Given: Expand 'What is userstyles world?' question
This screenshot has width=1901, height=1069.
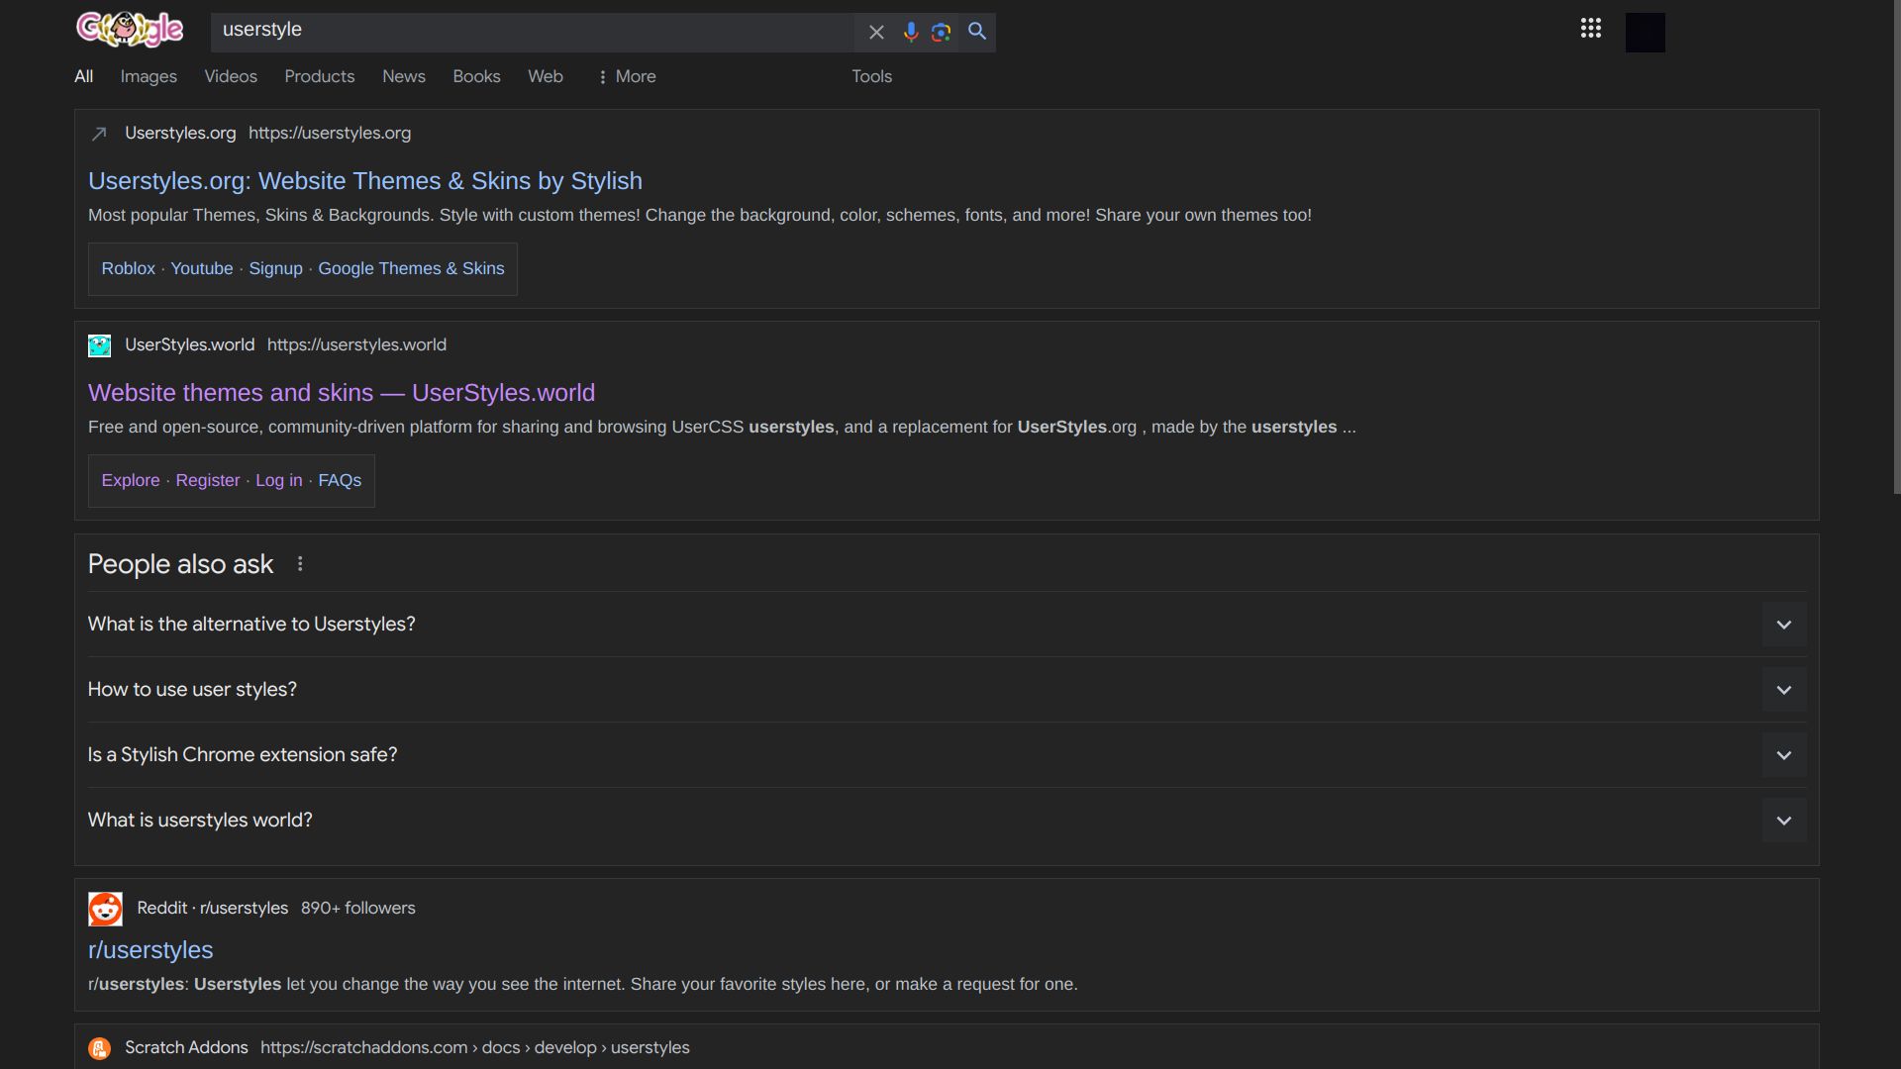Looking at the screenshot, I should [x=947, y=821].
